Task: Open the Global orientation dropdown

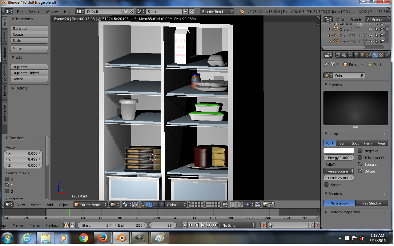Action: point(176,204)
